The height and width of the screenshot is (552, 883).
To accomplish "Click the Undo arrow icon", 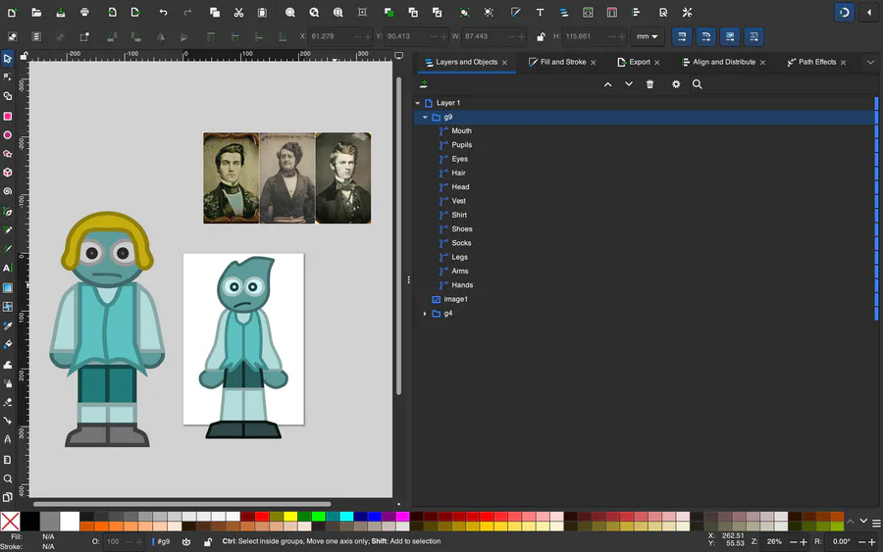I will pyautogui.click(x=163, y=13).
